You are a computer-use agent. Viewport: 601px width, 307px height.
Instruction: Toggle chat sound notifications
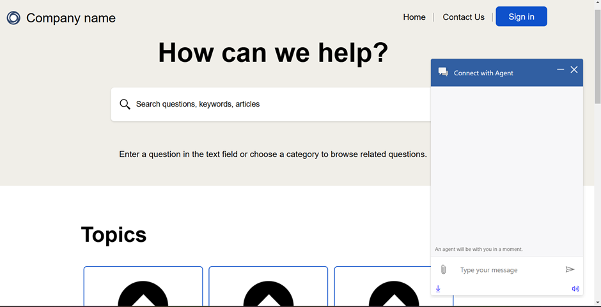pyautogui.click(x=575, y=289)
